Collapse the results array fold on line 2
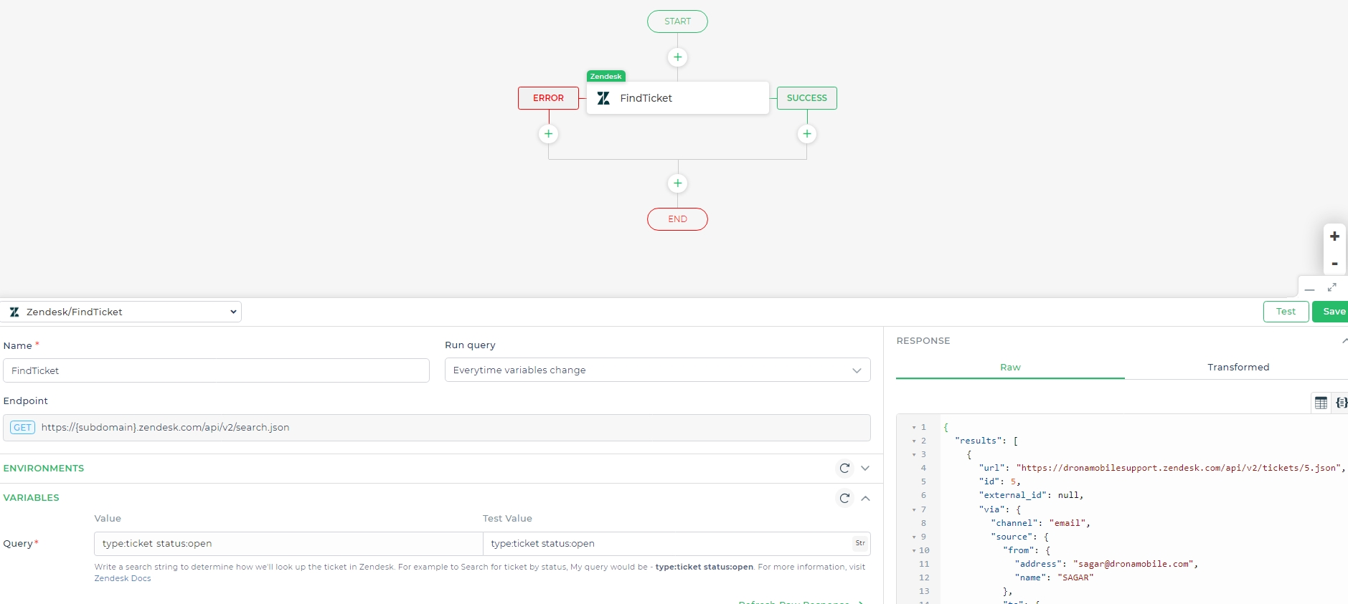Viewport: 1348px width, 604px height. click(914, 441)
